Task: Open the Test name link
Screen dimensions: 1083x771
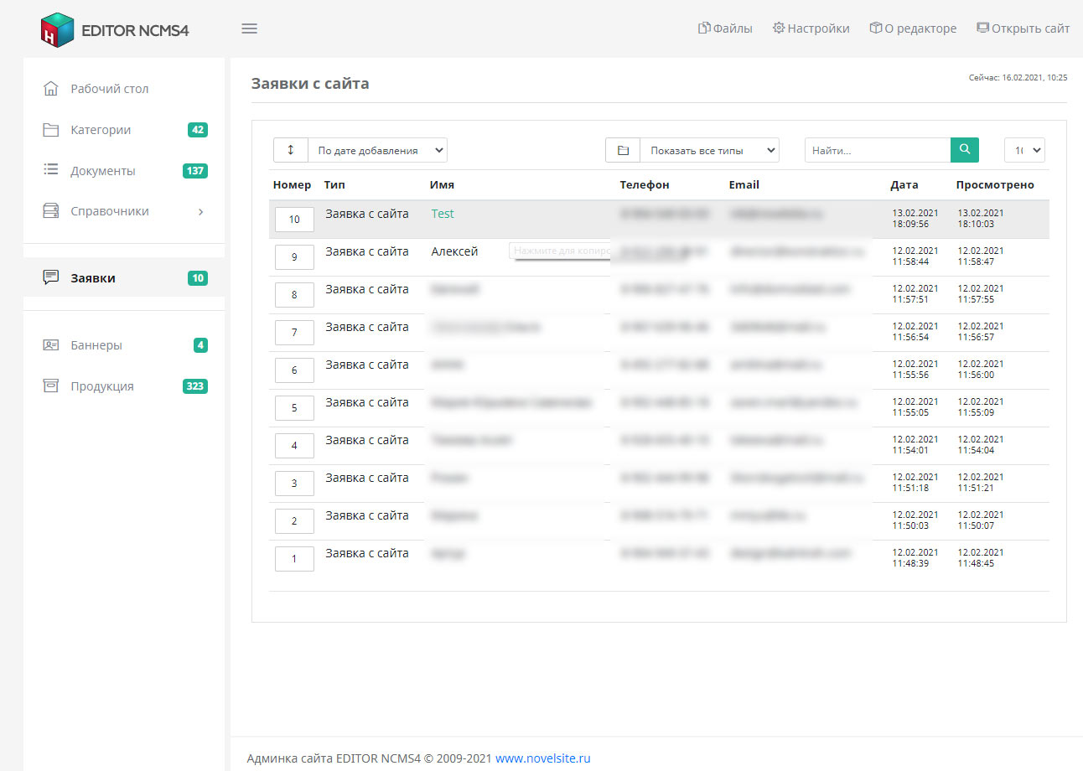Action: tap(443, 214)
